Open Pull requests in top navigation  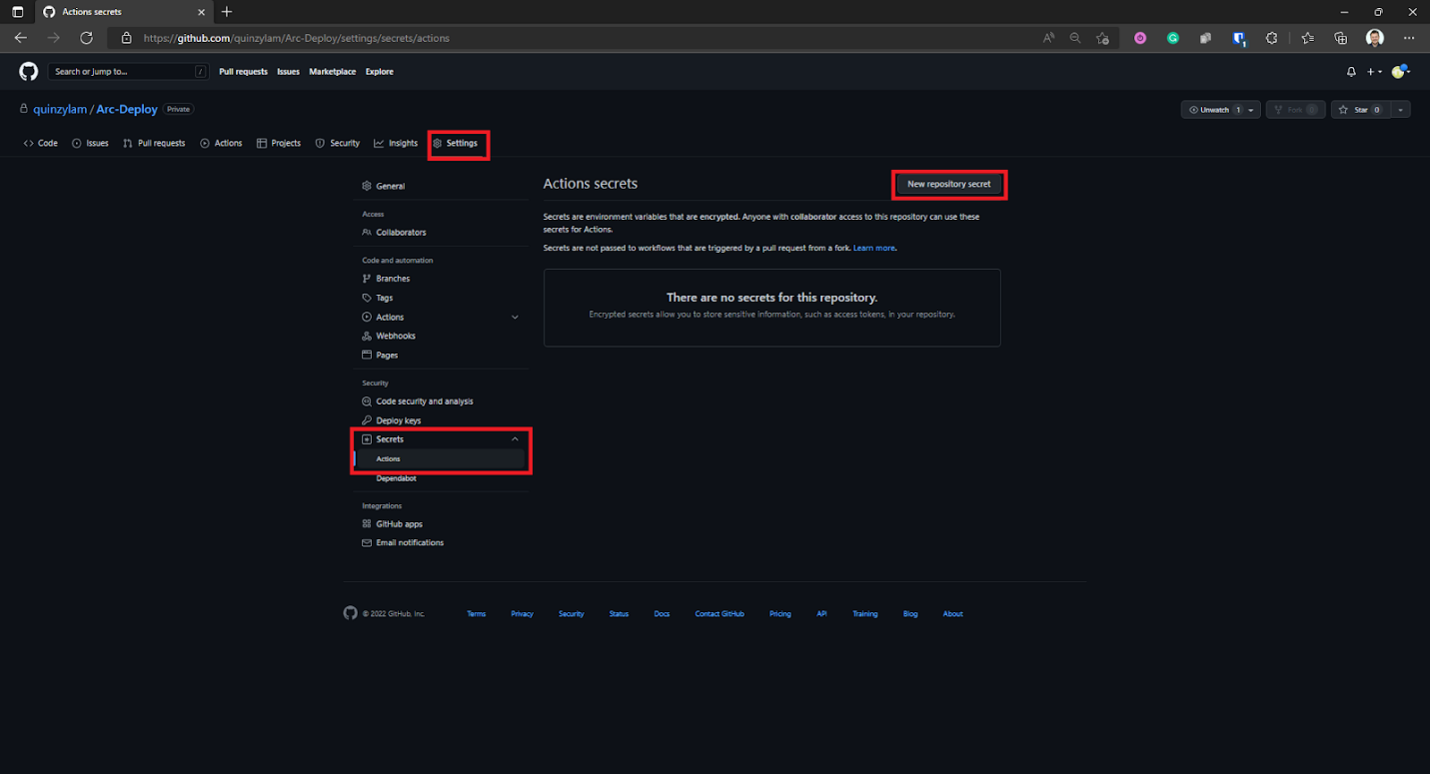pos(243,72)
